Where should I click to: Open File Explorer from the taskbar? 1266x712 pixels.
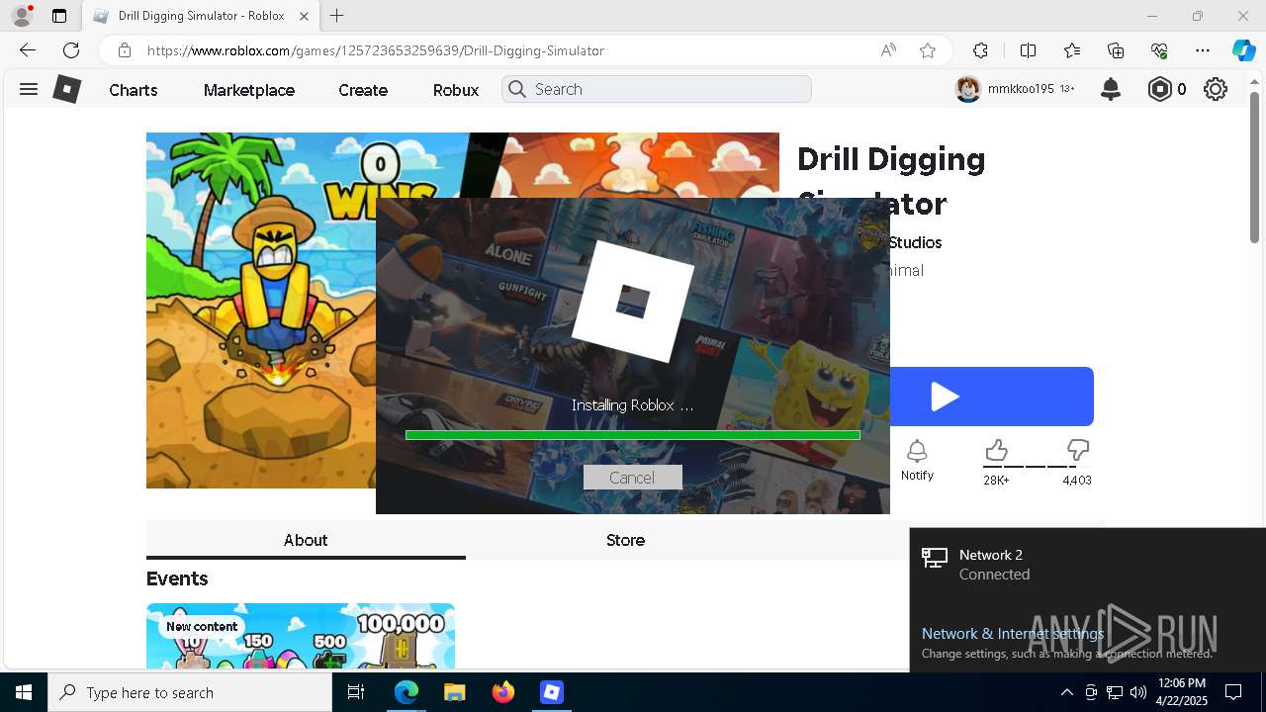coord(454,692)
